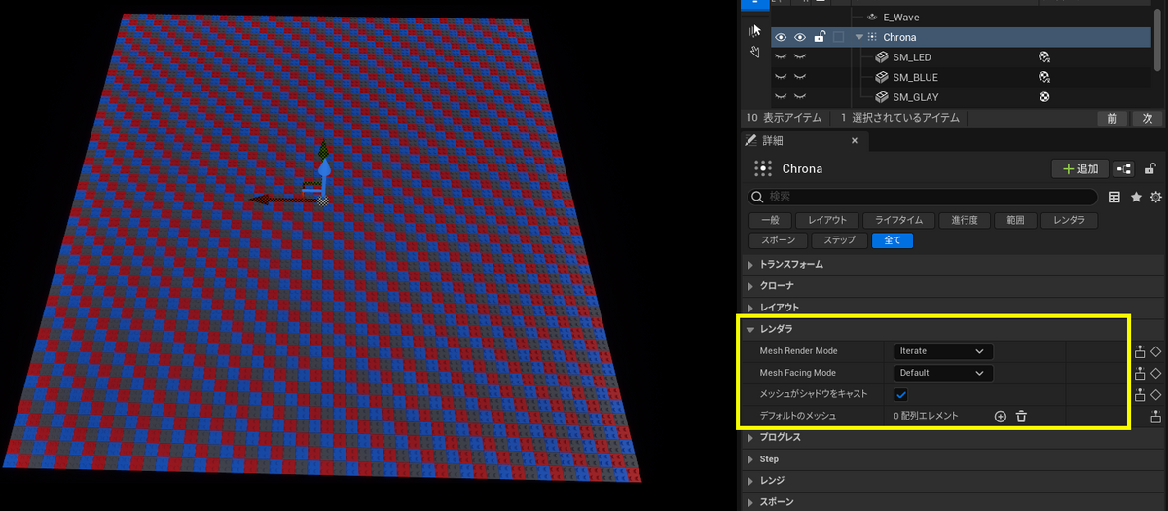Toggle メッシュがシャドウをキャスト checkbox
1168x511 pixels.
tap(901, 394)
